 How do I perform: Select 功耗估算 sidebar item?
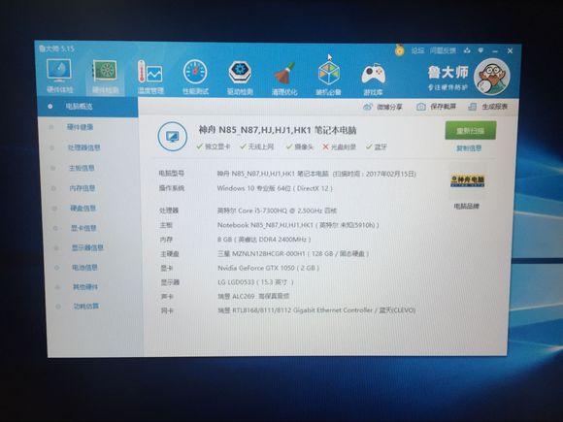tap(86, 307)
